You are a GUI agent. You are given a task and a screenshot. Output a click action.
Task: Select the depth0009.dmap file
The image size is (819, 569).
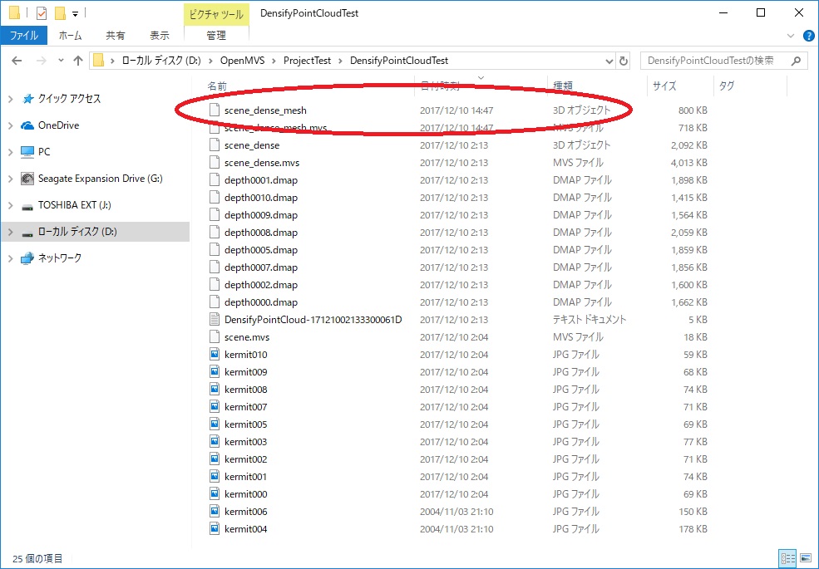260,214
